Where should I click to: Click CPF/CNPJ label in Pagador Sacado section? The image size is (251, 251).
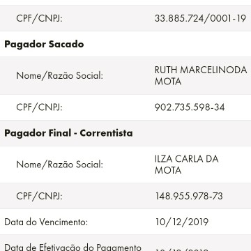tap(39, 107)
